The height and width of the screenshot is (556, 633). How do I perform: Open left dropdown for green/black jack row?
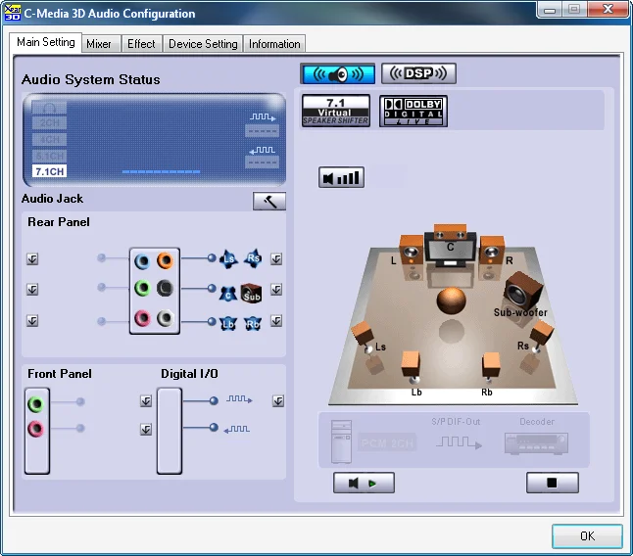(x=32, y=290)
